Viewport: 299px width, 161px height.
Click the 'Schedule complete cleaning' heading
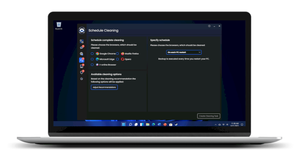(x=108, y=40)
